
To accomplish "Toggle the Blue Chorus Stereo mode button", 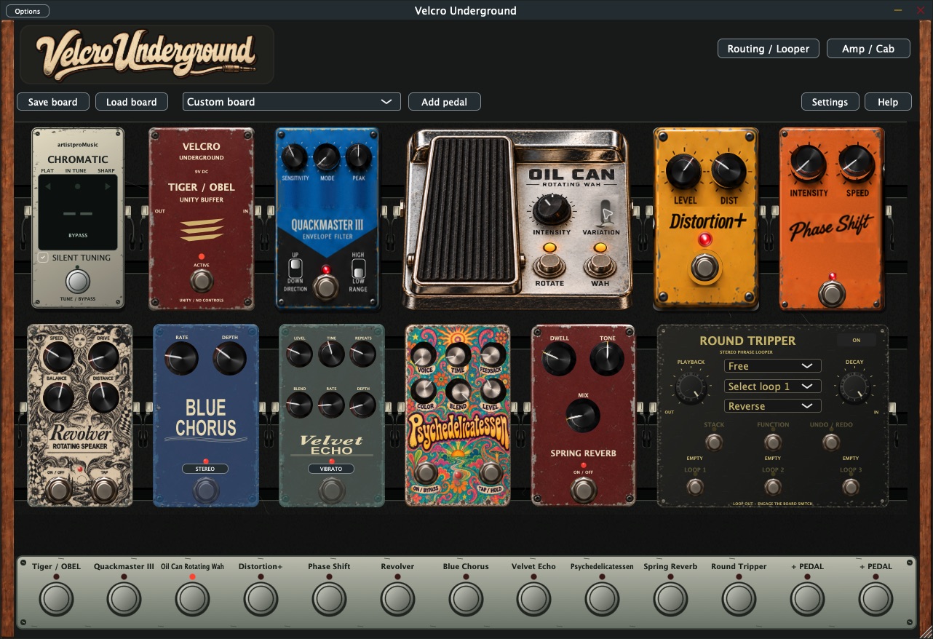I will coord(205,469).
